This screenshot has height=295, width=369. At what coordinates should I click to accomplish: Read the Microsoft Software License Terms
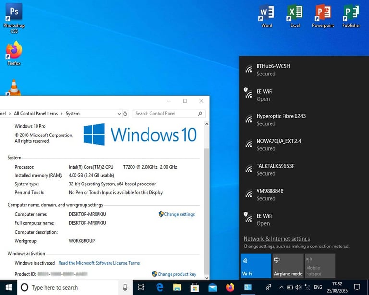(99, 263)
